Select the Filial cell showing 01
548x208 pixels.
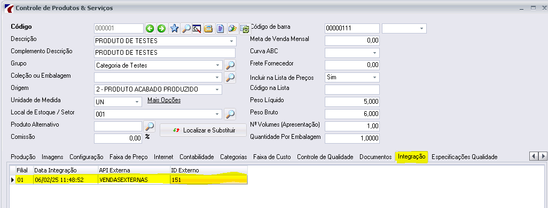[x=24, y=180]
